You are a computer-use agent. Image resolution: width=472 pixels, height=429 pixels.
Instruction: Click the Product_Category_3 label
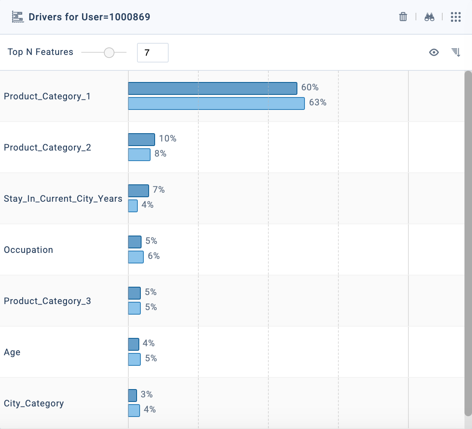coord(47,301)
